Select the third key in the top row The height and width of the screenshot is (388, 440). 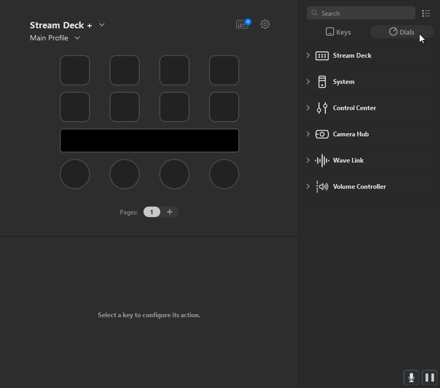174,70
